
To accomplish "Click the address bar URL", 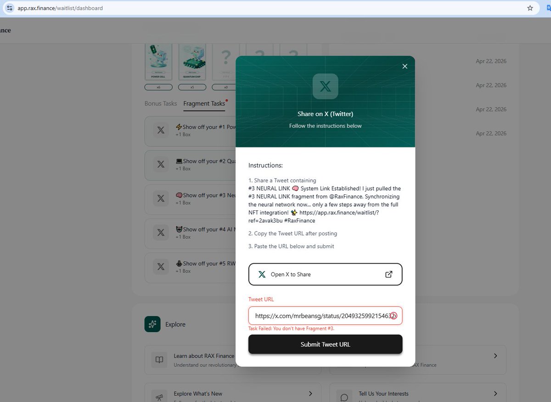I will click(60, 8).
